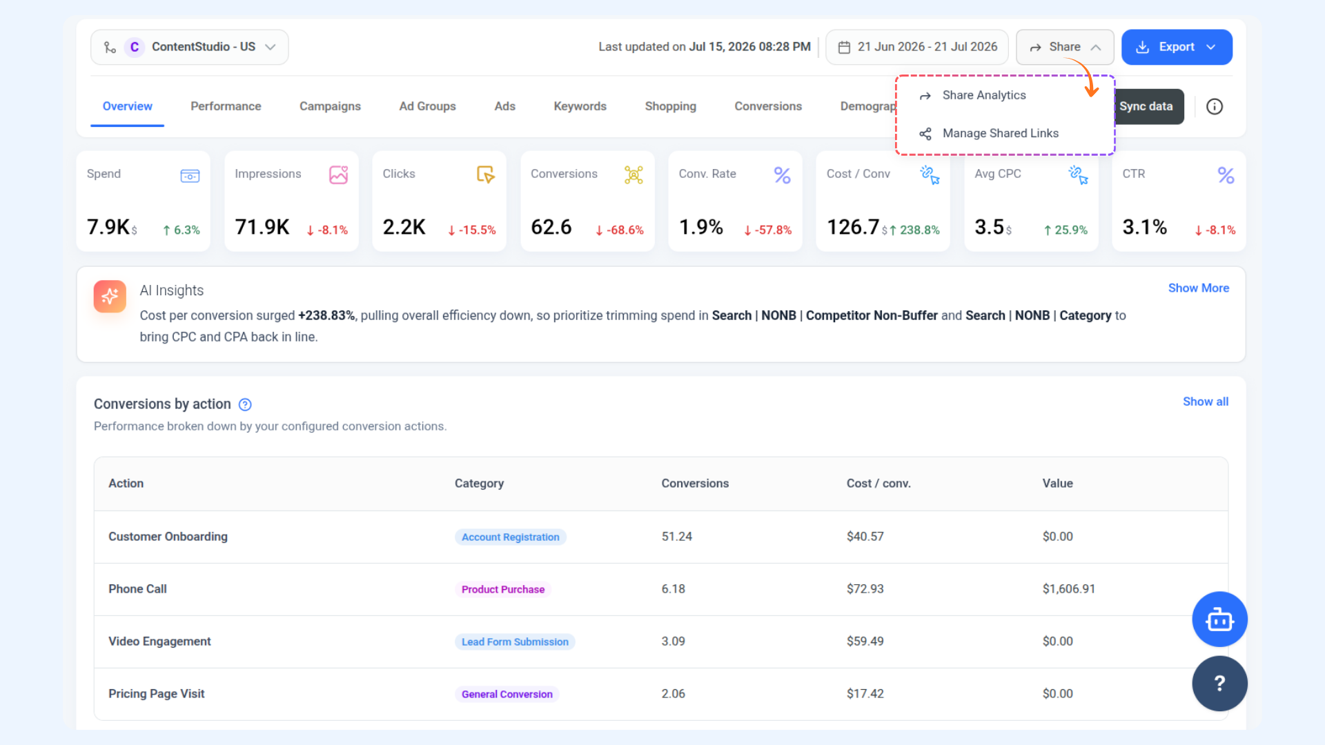This screenshot has width=1325, height=745.
Task: Click Show all for conversion actions
Action: [x=1205, y=401]
